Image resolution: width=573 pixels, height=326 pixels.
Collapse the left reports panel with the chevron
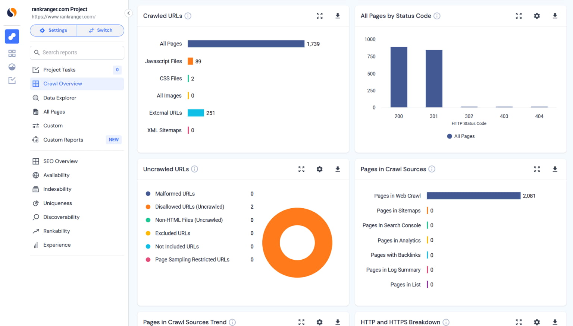click(128, 13)
